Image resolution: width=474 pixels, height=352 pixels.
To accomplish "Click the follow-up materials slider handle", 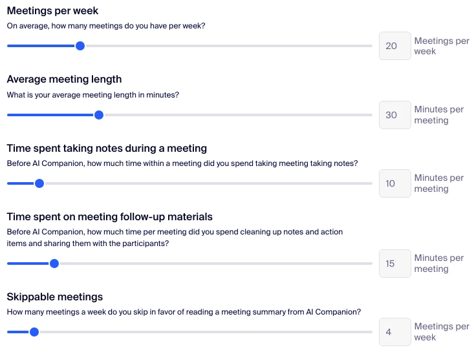I will click(x=54, y=264).
